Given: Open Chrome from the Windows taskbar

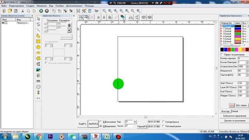Looking at the screenshot, I should [x=39, y=136].
